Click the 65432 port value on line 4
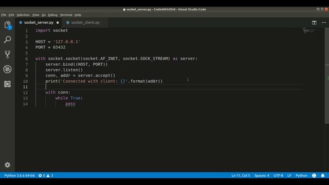This screenshot has height=185, width=329. tap(59, 47)
